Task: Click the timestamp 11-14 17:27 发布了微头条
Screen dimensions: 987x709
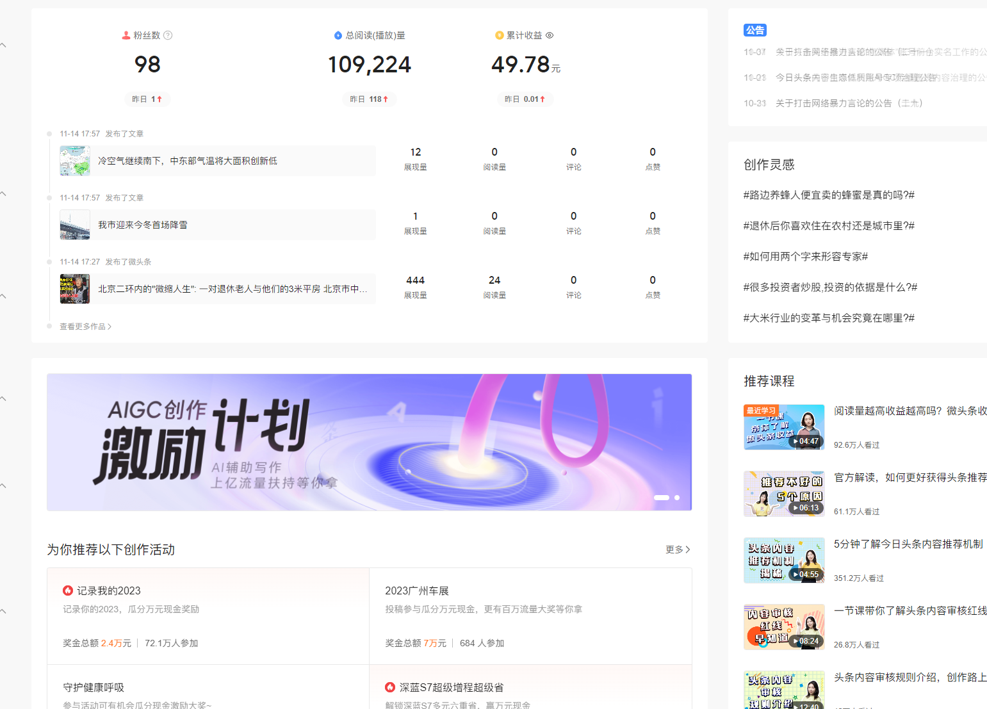Action: [106, 262]
